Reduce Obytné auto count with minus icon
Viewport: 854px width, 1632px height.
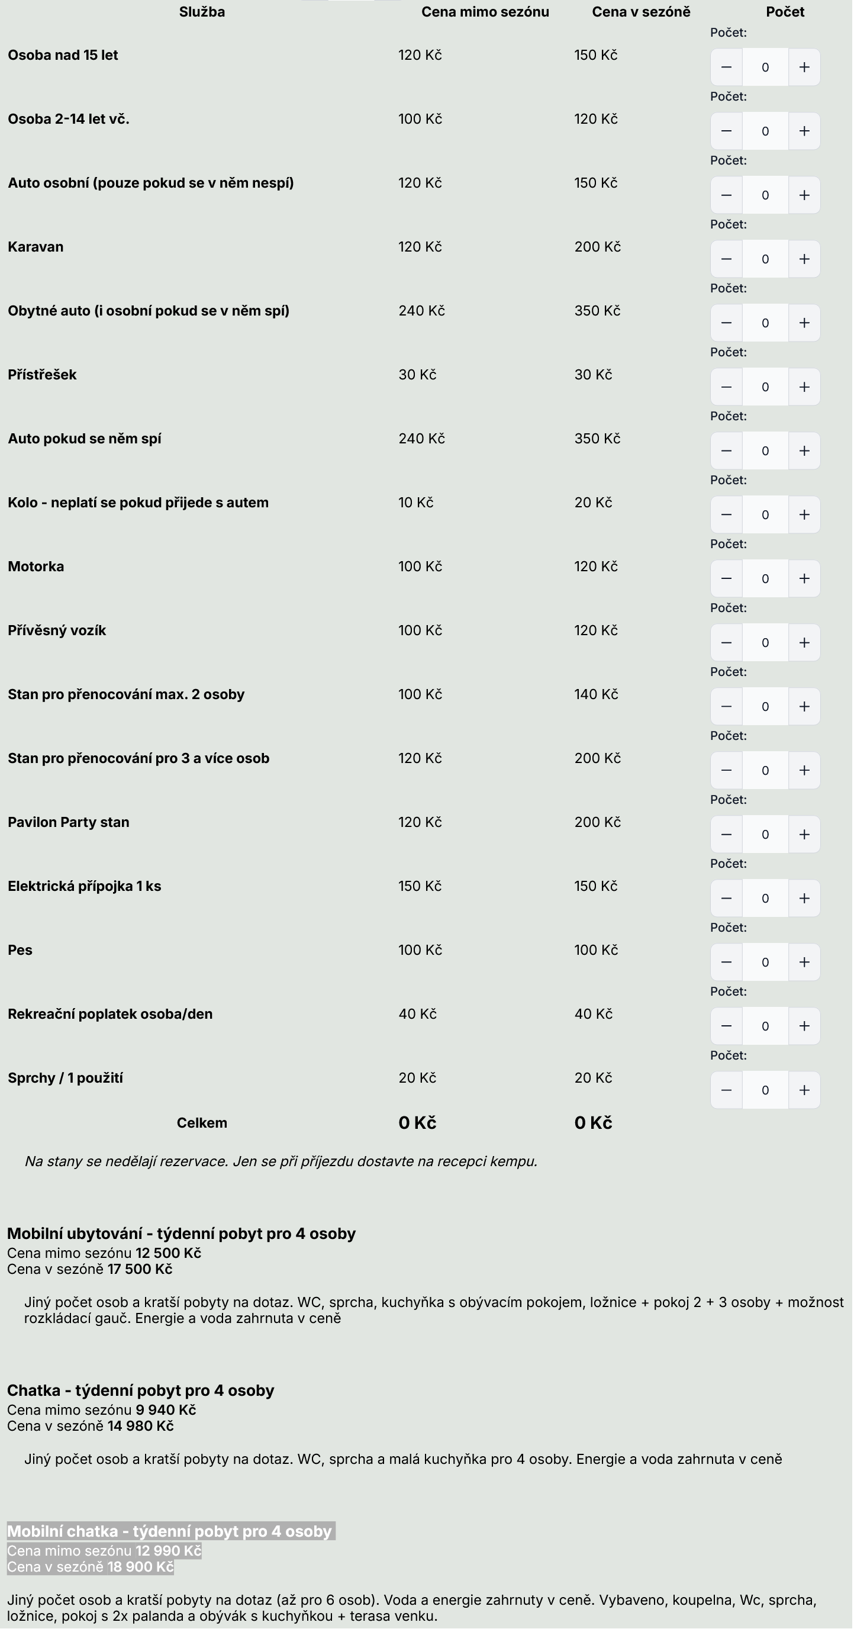728,323
